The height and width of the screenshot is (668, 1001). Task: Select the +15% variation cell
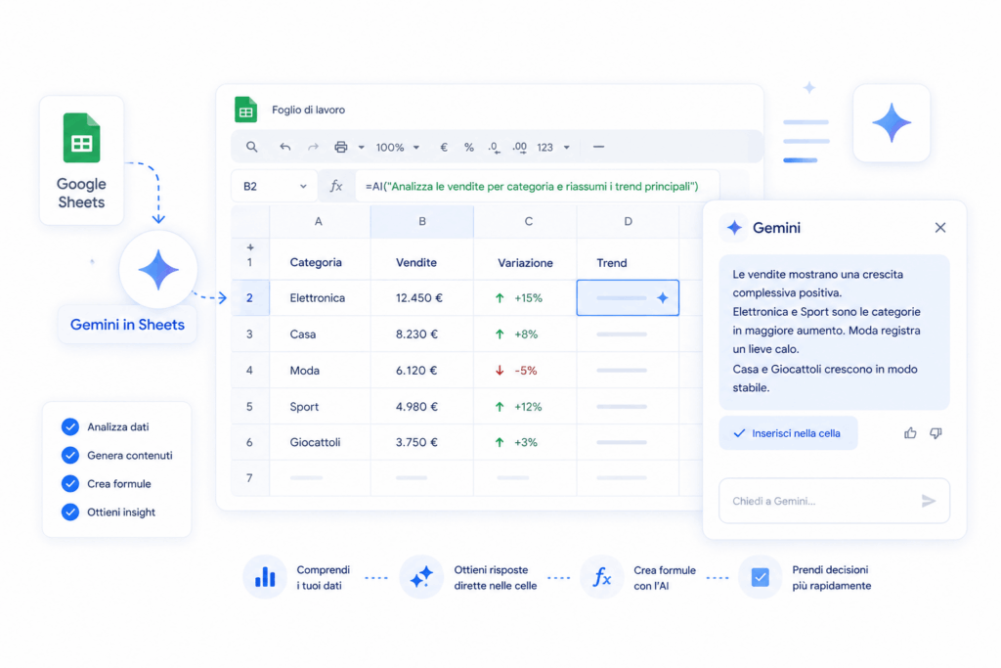[x=525, y=297]
